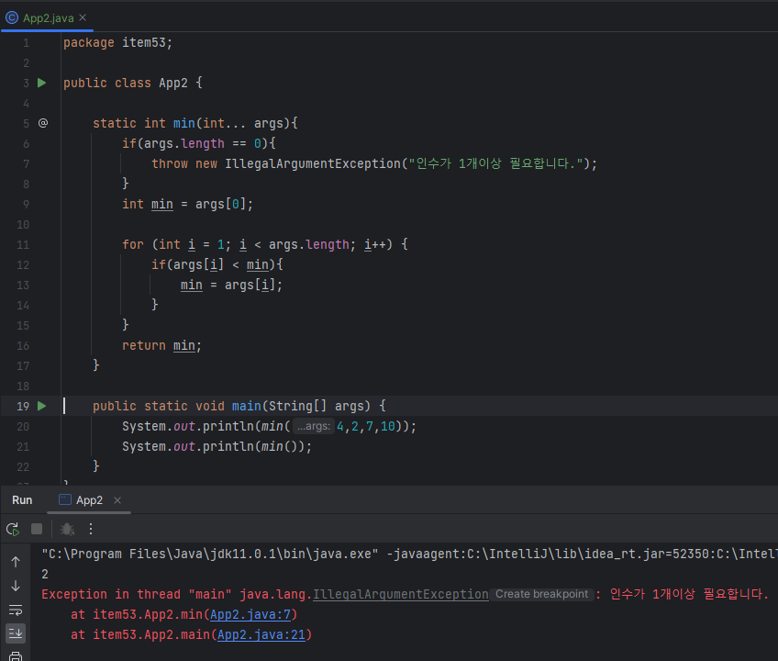Click 'System.out.println(min());' on line 21

[217, 446]
